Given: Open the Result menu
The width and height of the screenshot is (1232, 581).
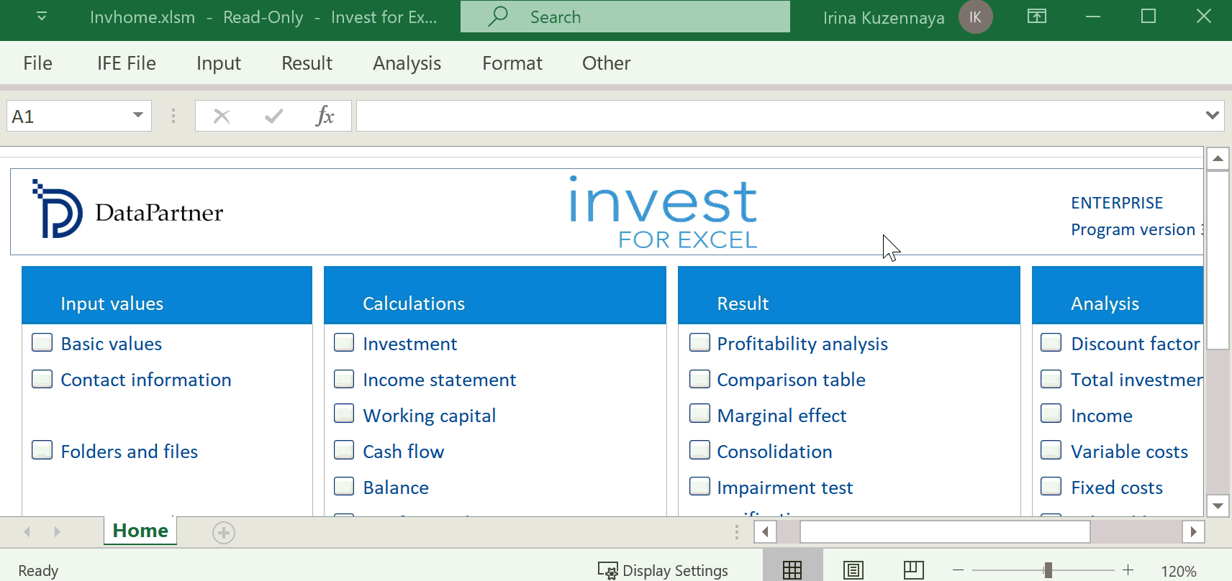Looking at the screenshot, I should [307, 63].
